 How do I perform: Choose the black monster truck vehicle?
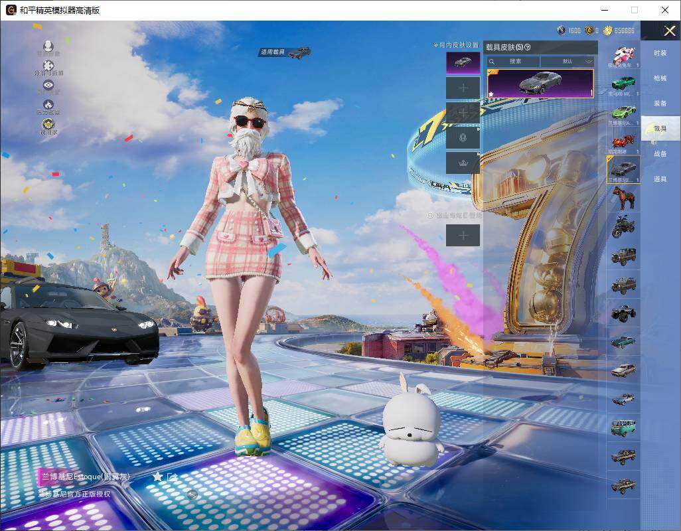tap(623, 313)
